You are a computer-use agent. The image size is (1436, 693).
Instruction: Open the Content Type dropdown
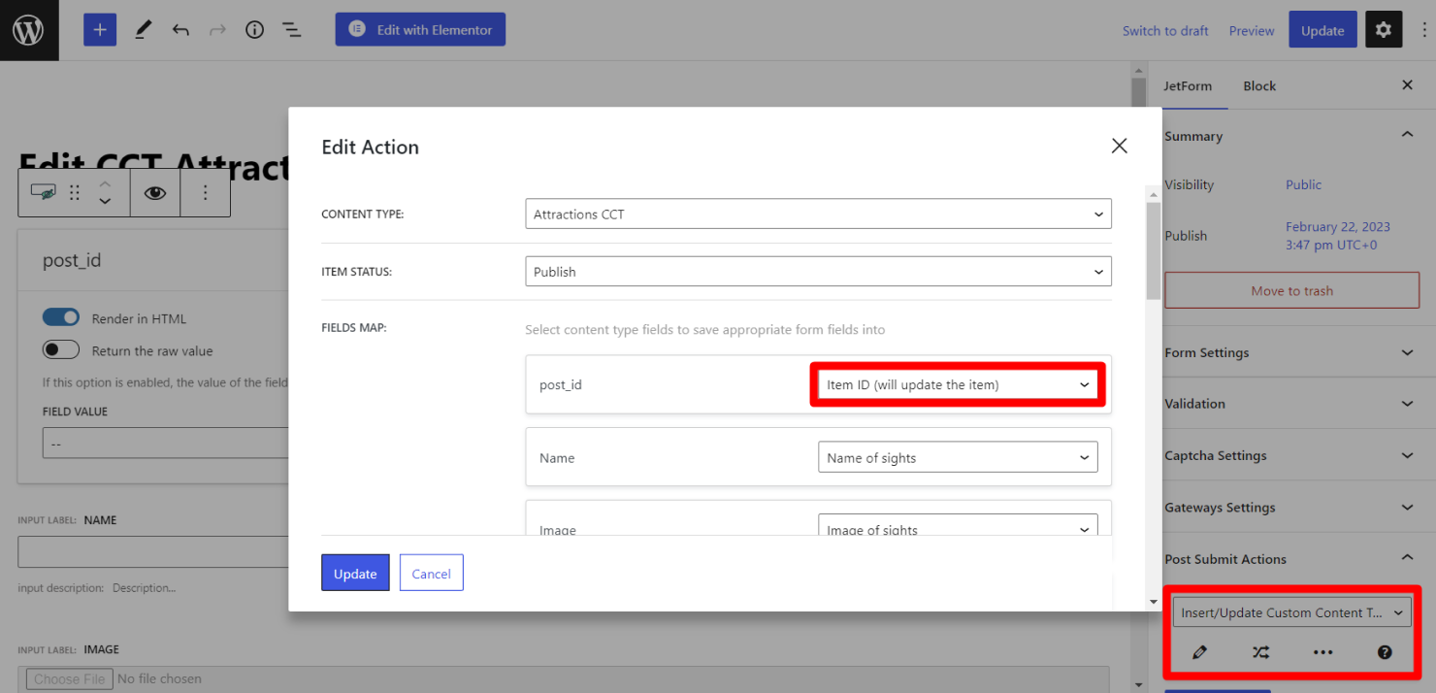click(x=818, y=214)
